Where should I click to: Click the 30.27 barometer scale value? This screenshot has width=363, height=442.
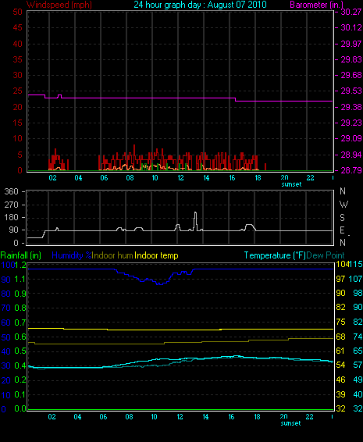click(x=351, y=12)
